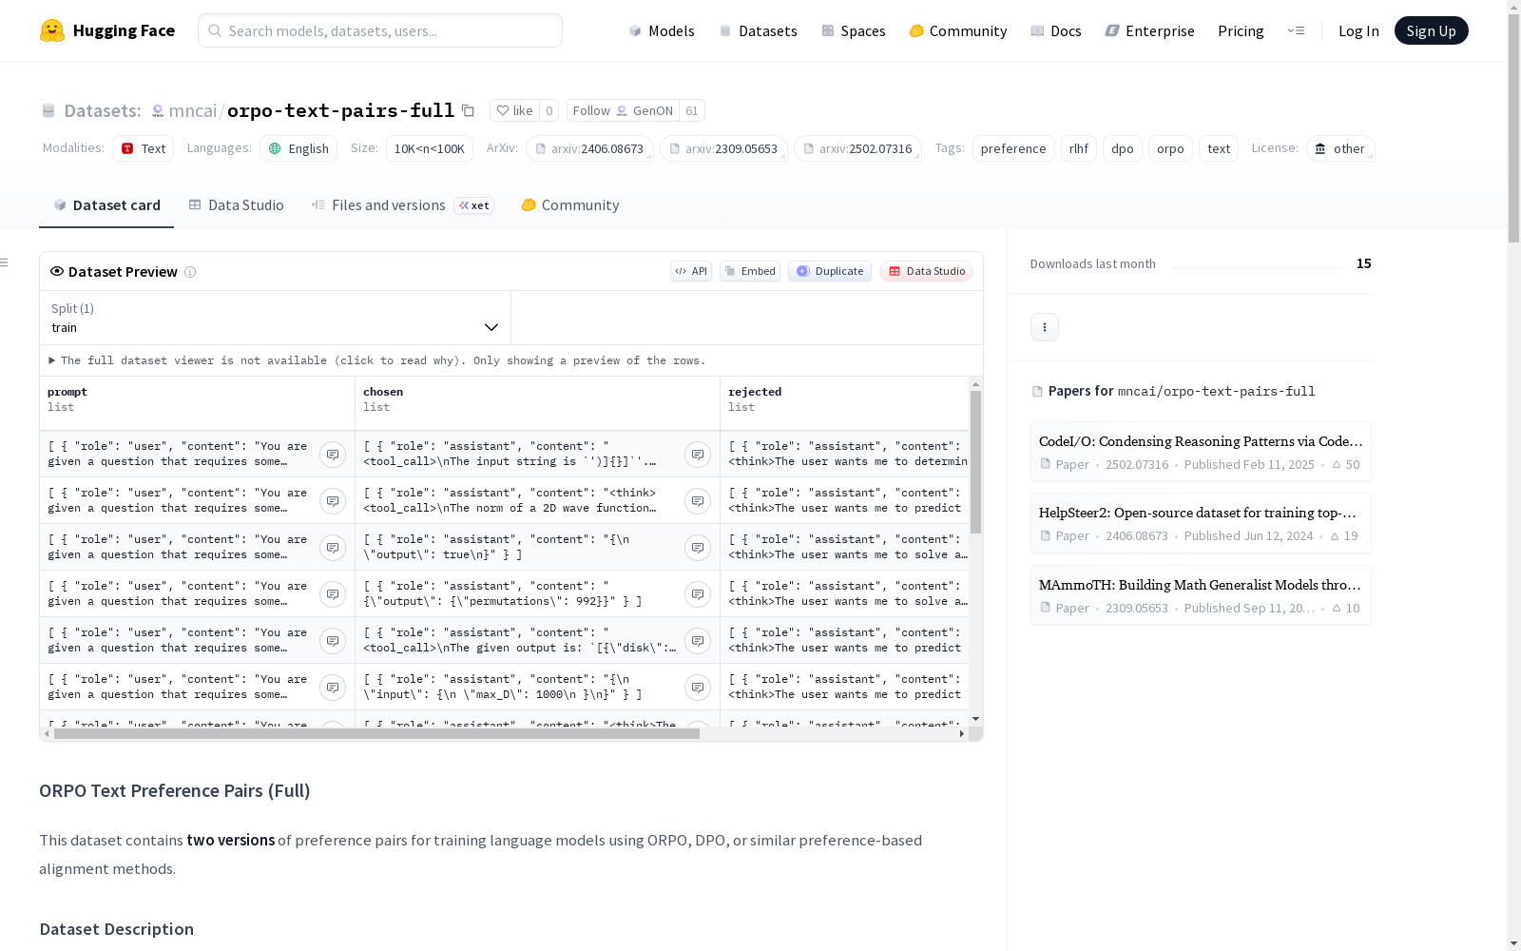Open the CodeI/O paper card
Viewport: 1521px width, 951px height.
click(1201, 452)
